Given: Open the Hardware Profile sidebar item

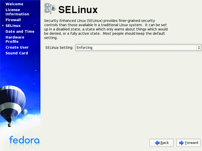Looking at the screenshot, I should click(15, 39).
